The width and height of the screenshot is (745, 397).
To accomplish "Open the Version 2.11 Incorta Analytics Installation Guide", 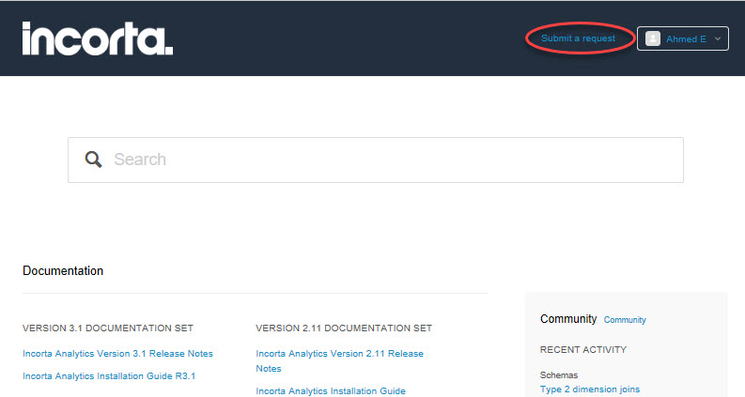I will [x=331, y=390].
